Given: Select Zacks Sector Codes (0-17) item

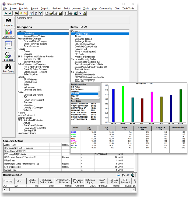Looking at the screenshot, I should click(87, 62).
